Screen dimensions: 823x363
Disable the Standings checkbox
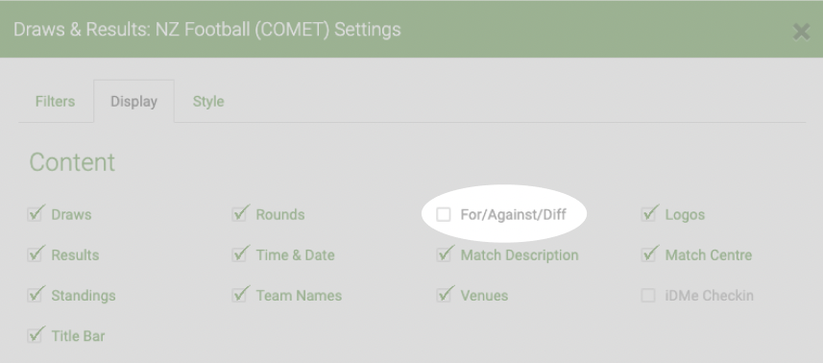pyautogui.click(x=35, y=295)
